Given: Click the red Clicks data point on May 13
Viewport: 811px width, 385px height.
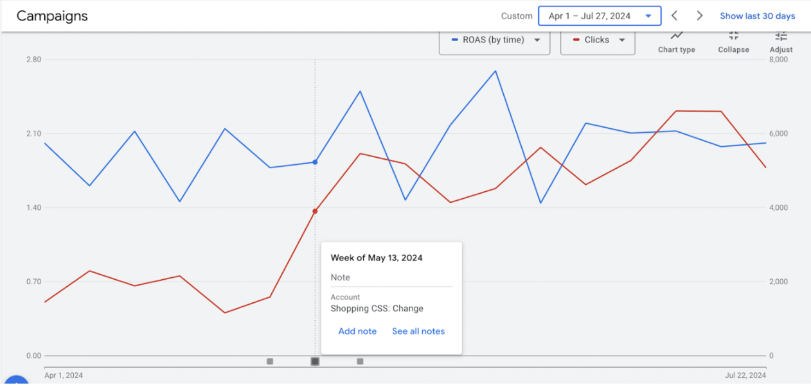Looking at the screenshot, I should (x=315, y=211).
